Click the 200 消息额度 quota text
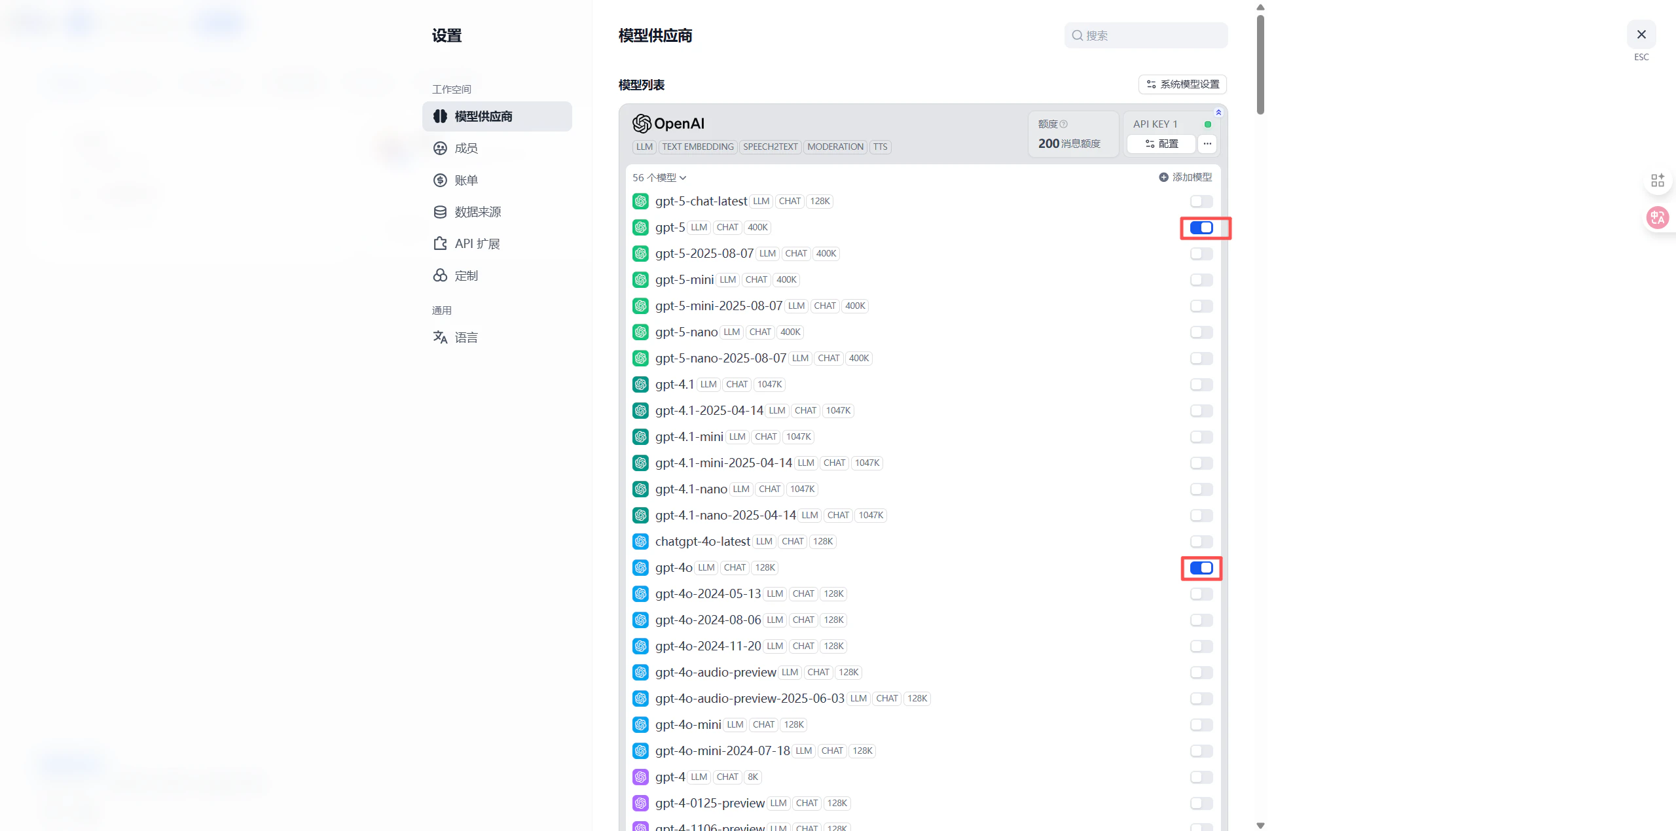 (1069, 143)
